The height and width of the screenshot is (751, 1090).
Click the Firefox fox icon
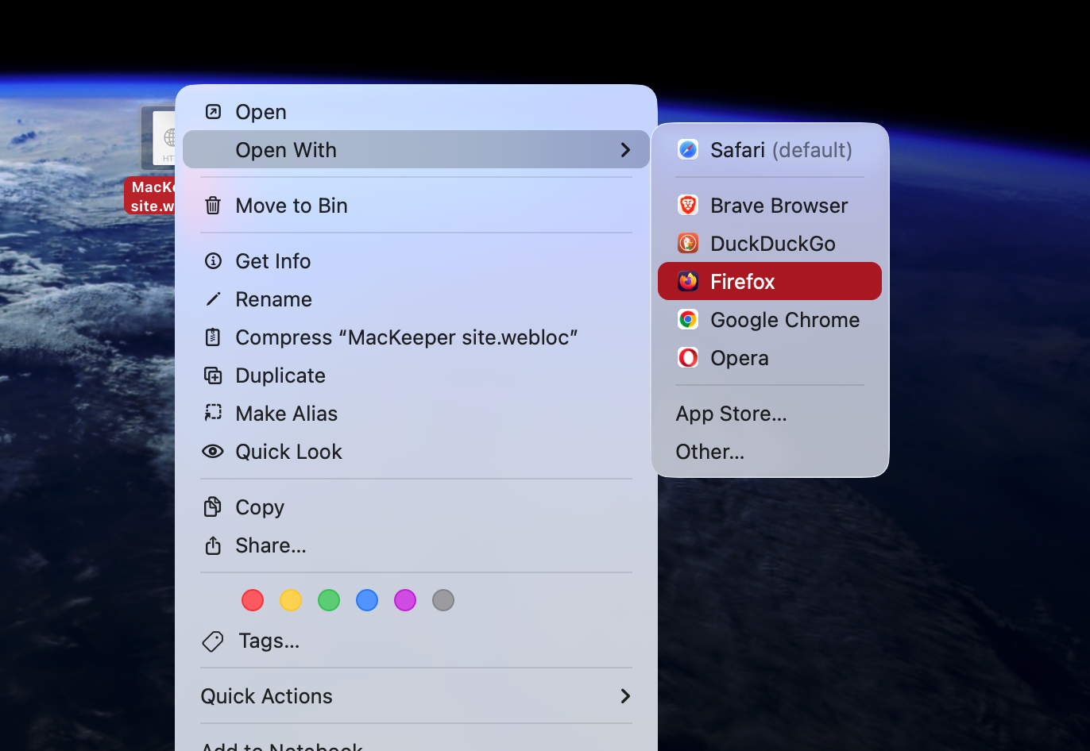pyautogui.click(x=688, y=281)
